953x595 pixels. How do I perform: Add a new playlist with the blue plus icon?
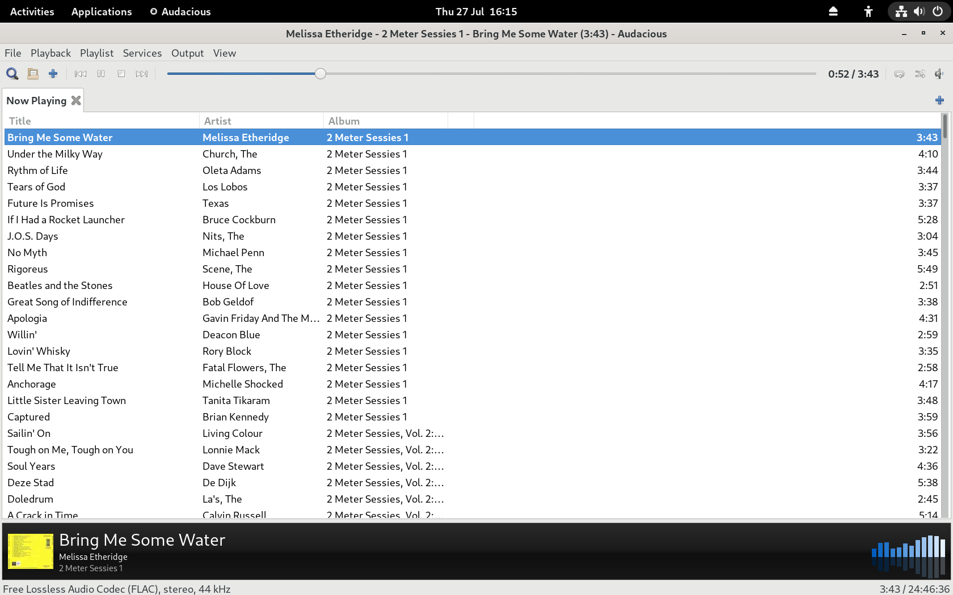tap(939, 100)
